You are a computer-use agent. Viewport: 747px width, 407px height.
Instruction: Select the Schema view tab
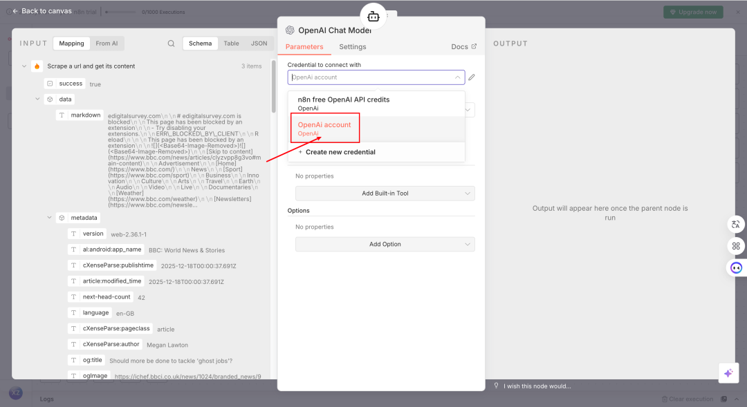click(200, 44)
